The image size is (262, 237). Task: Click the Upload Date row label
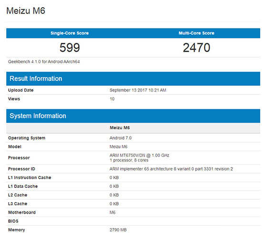20,90
